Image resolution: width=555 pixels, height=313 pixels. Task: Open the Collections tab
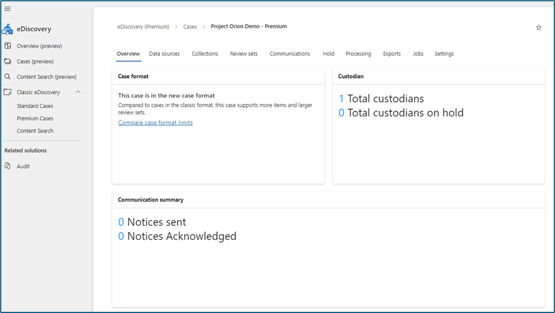(205, 54)
